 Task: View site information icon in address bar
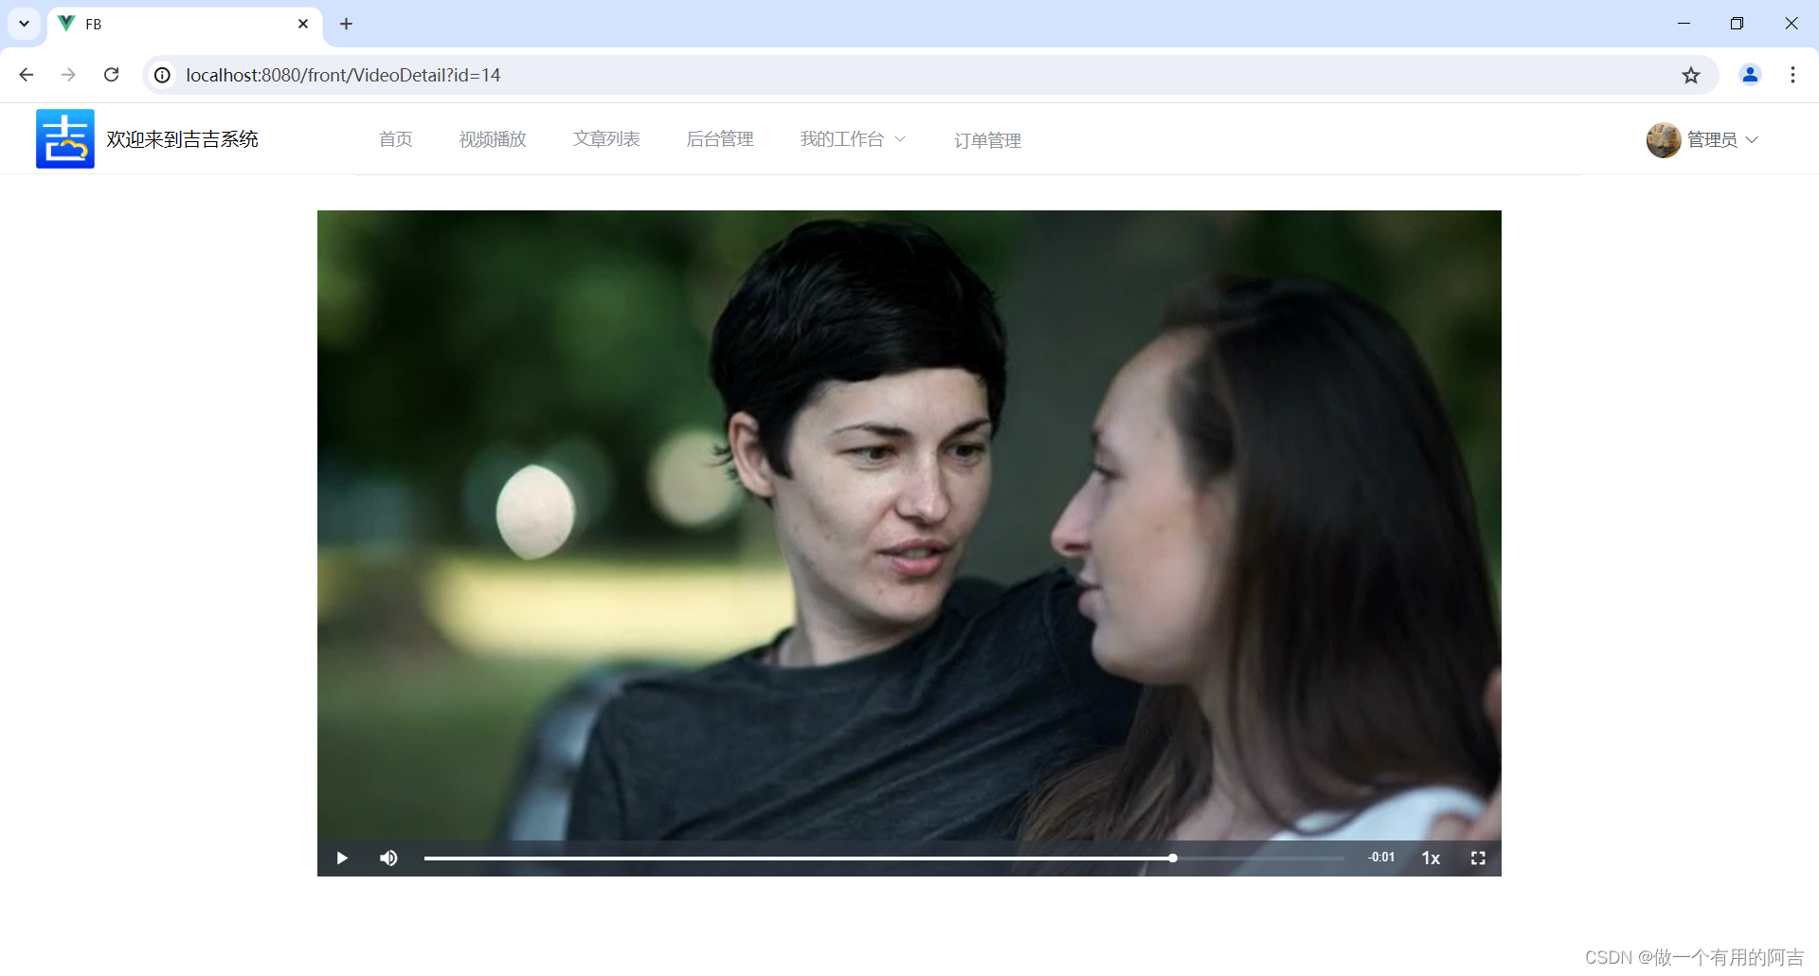[163, 75]
